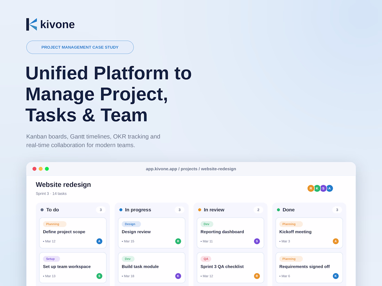The width and height of the screenshot is (382, 286).
Task: Click the Done column task count badge
Action: (x=337, y=210)
